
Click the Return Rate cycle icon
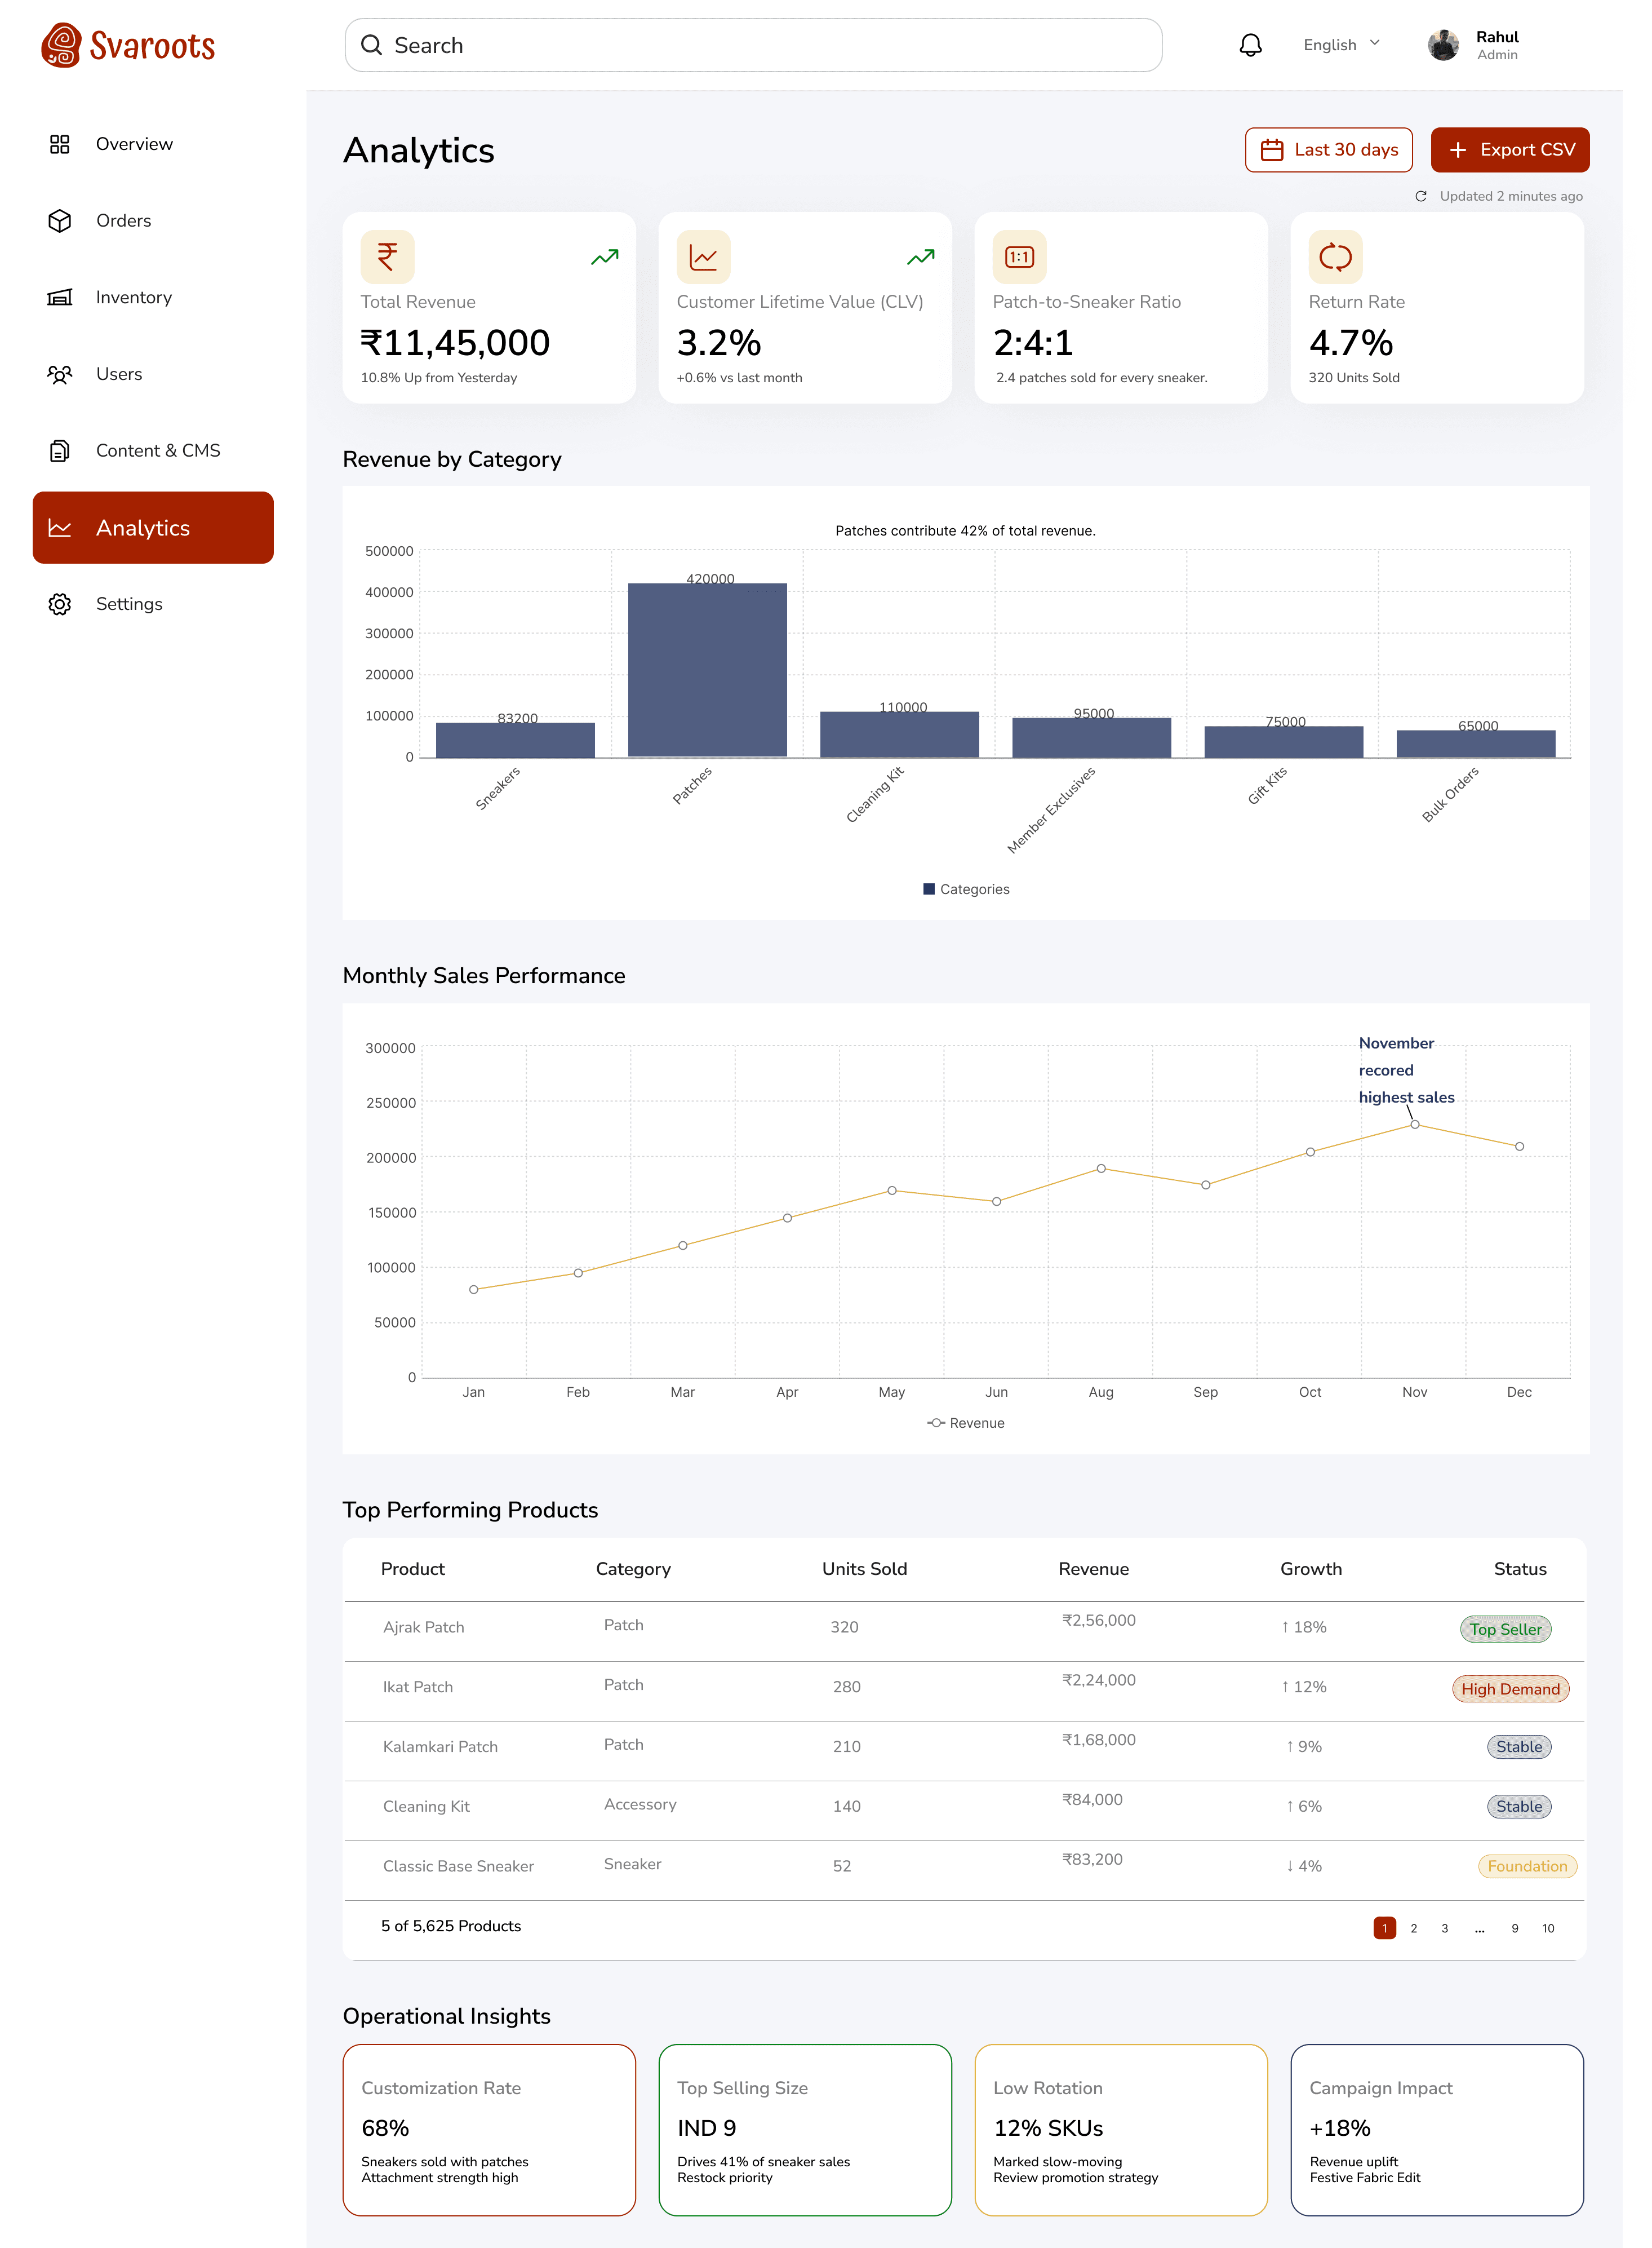point(1335,257)
